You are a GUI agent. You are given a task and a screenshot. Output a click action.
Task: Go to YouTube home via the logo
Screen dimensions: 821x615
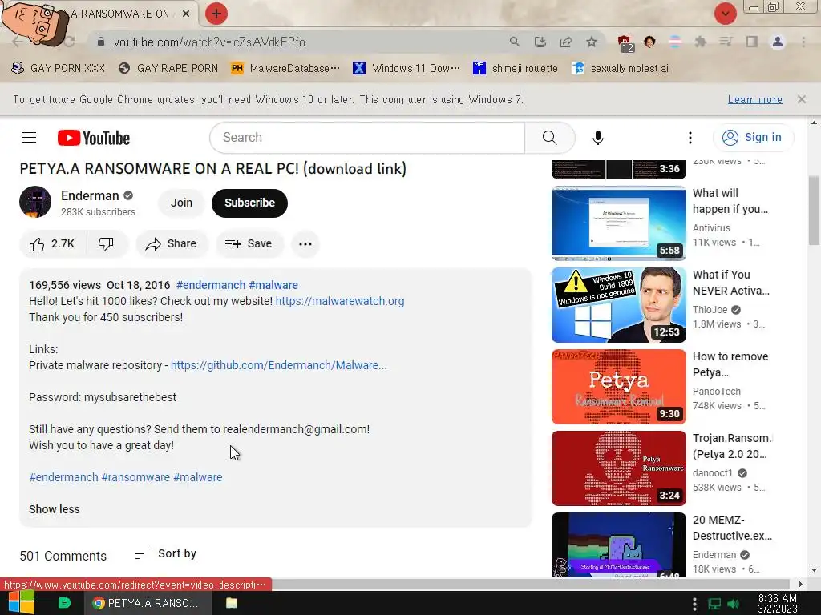pos(94,138)
